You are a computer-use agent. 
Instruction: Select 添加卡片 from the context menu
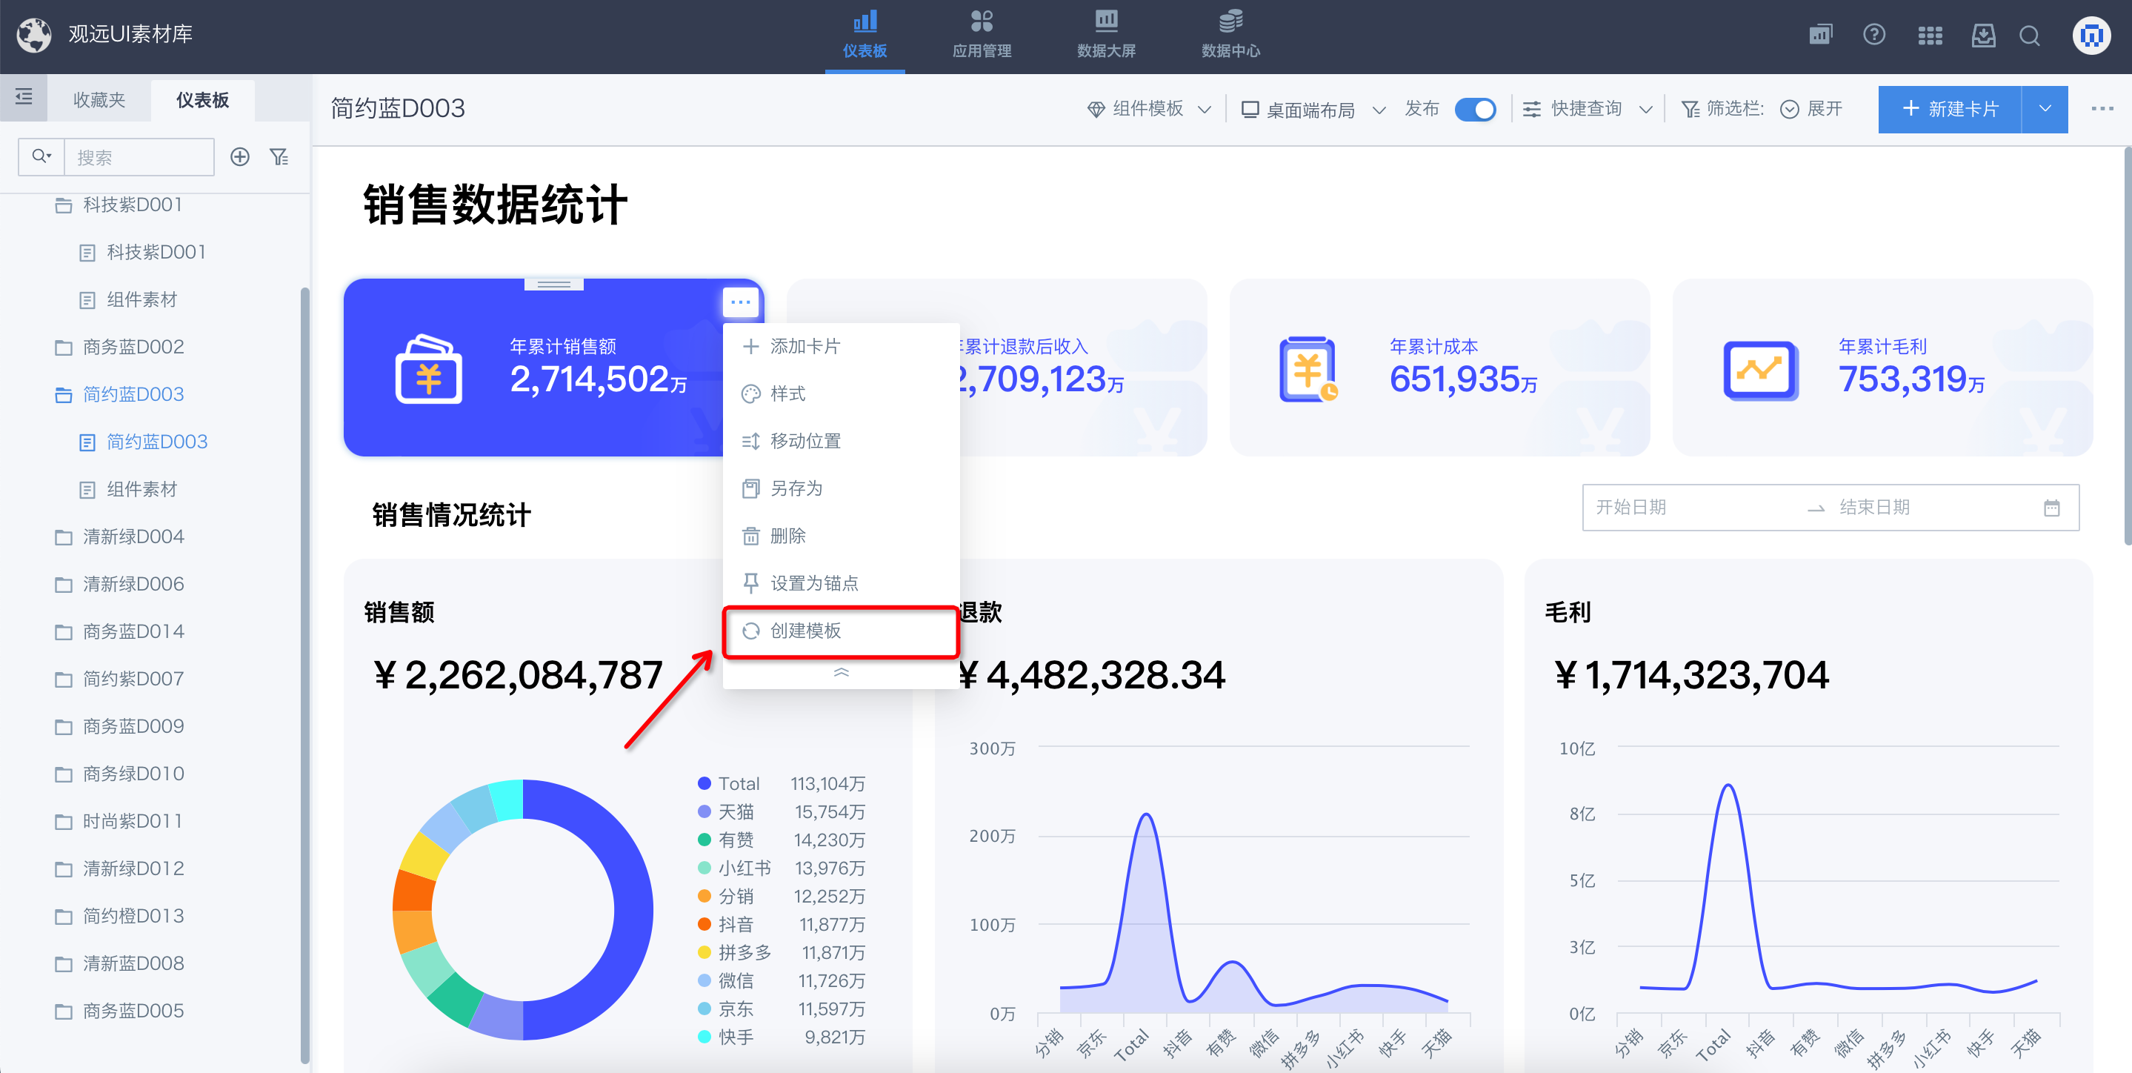pos(841,346)
